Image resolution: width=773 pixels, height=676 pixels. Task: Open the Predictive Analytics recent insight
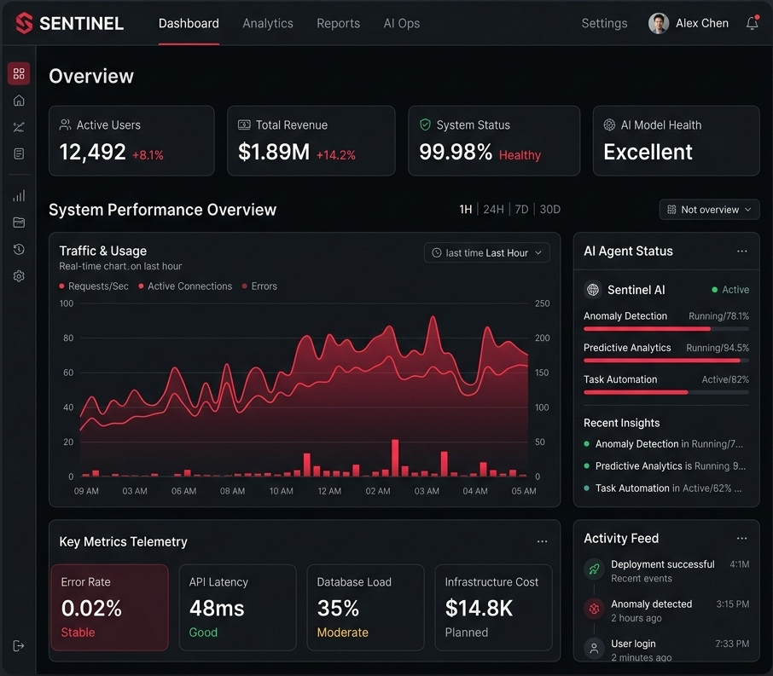(665, 466)
